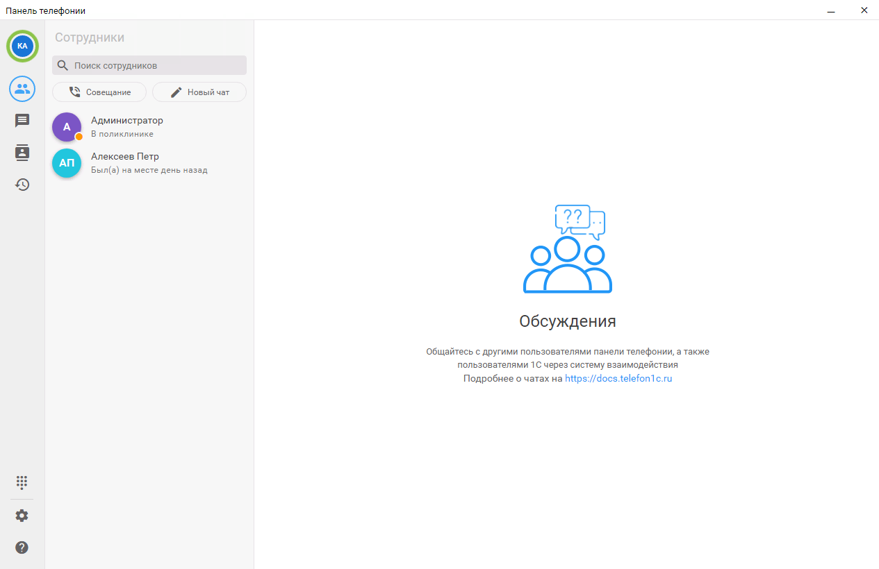Open settings gear icon
Image resolution: width=879 pixels, height=569 pixels.
[22, 516]
